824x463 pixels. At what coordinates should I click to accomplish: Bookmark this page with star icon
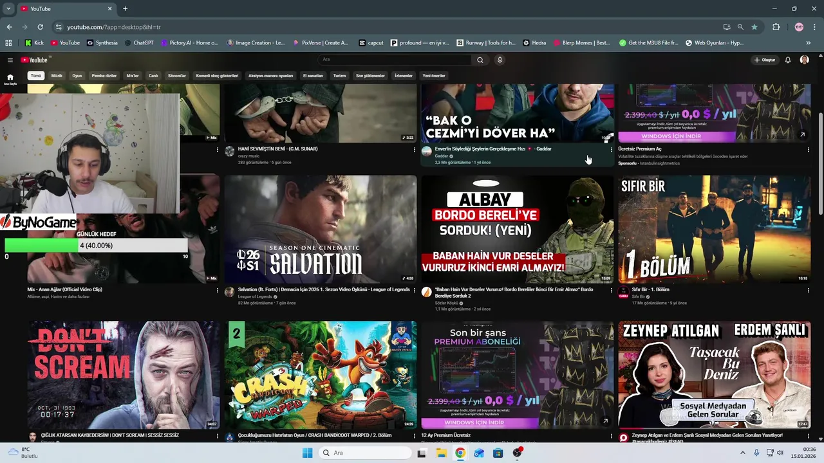[754, 27]
